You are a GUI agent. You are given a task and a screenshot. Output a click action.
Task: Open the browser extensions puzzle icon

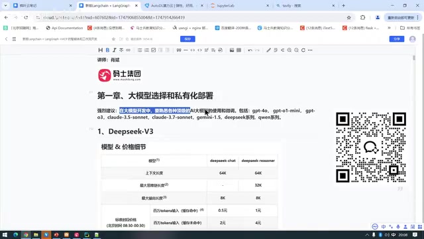tap(362, 18)
